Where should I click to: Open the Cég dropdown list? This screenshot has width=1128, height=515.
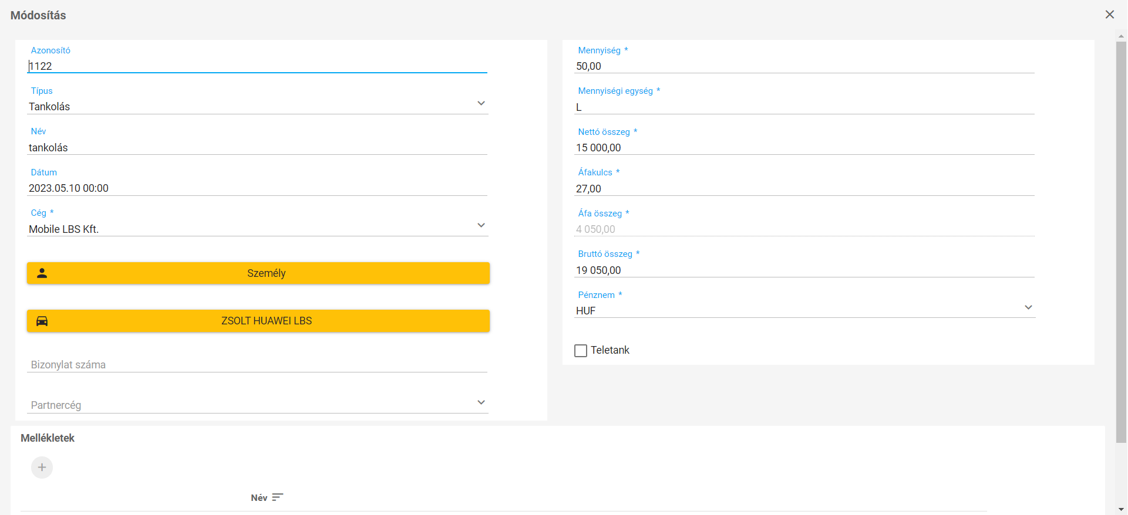pyautogui.click(x=481, y=226)
